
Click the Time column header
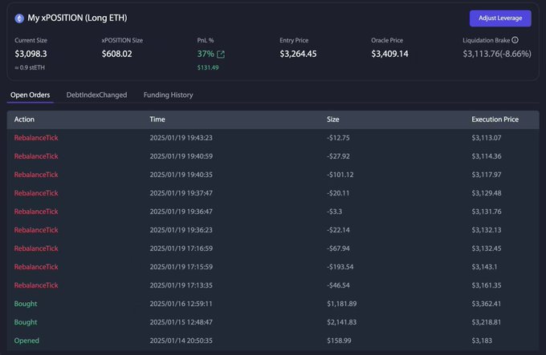coord(157,119)
